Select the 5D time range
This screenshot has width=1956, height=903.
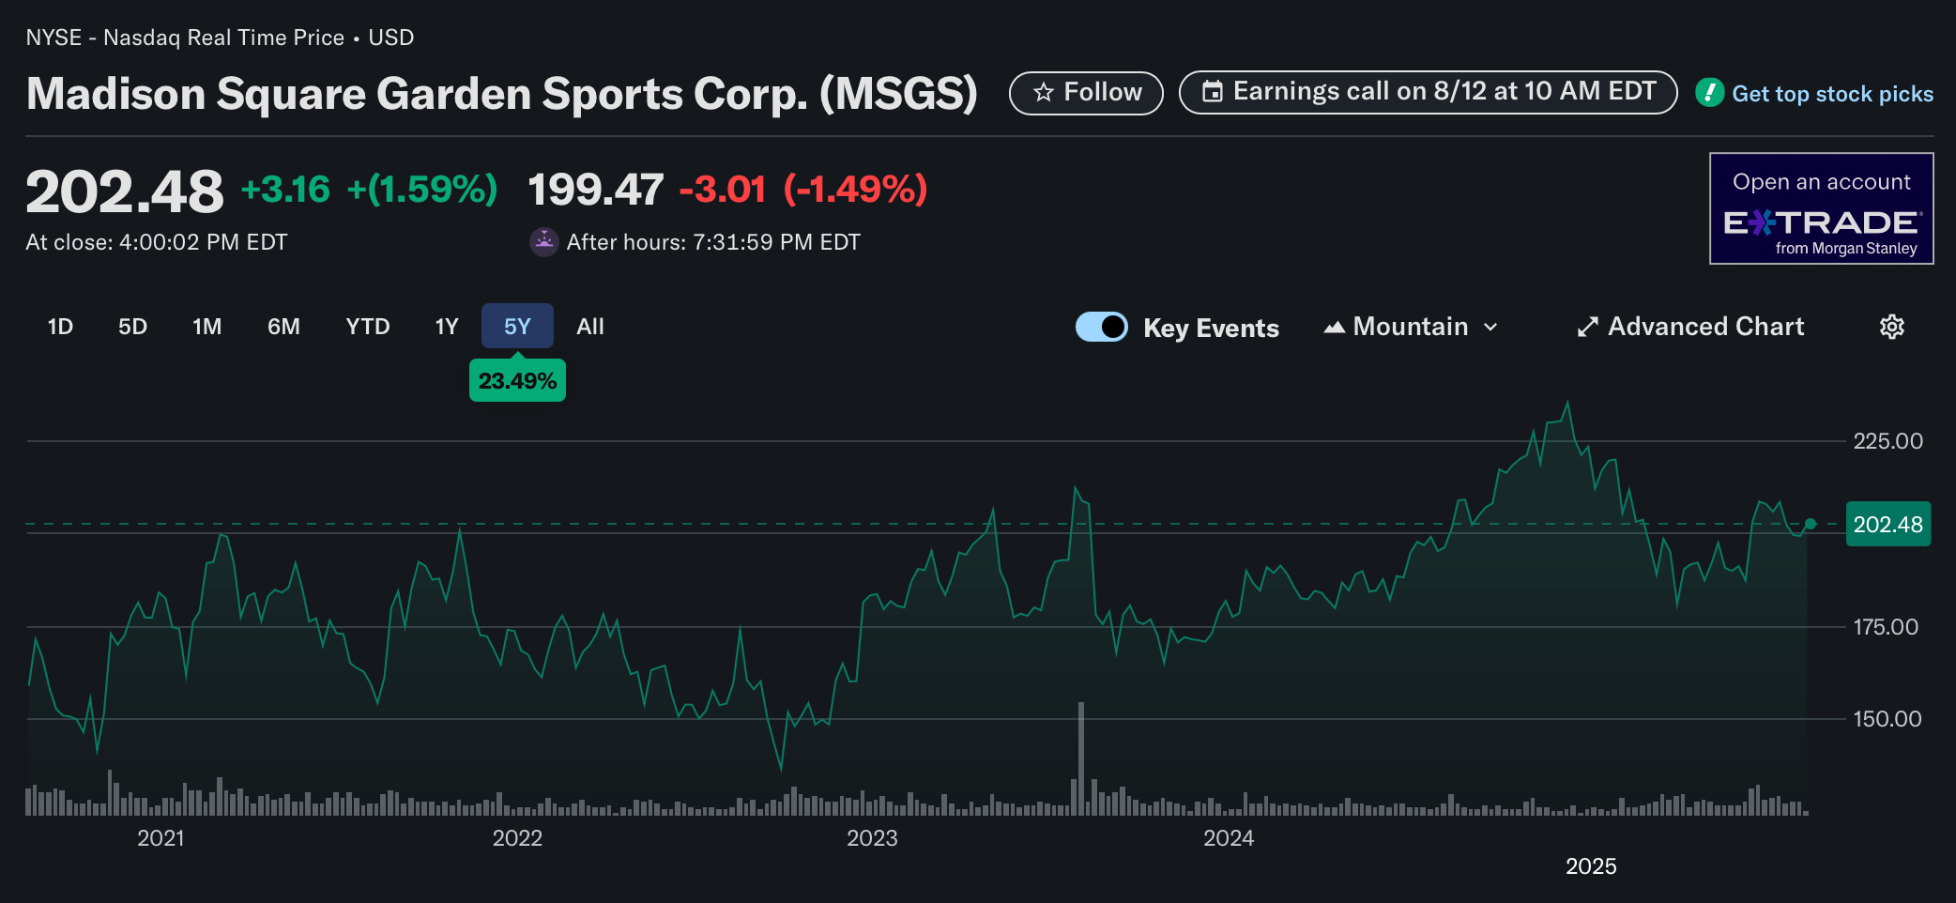point(132,327)
